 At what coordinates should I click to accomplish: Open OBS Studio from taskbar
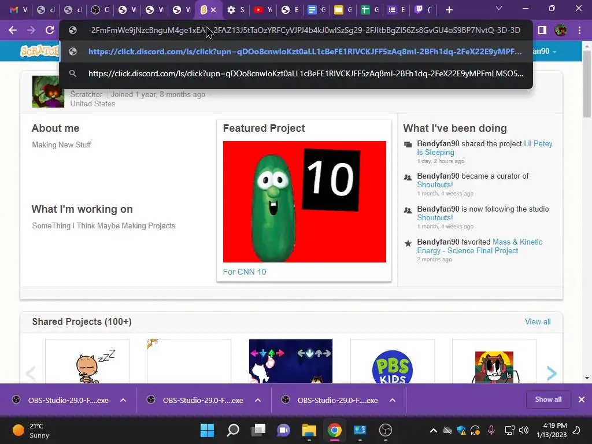[x=386, y=430]
